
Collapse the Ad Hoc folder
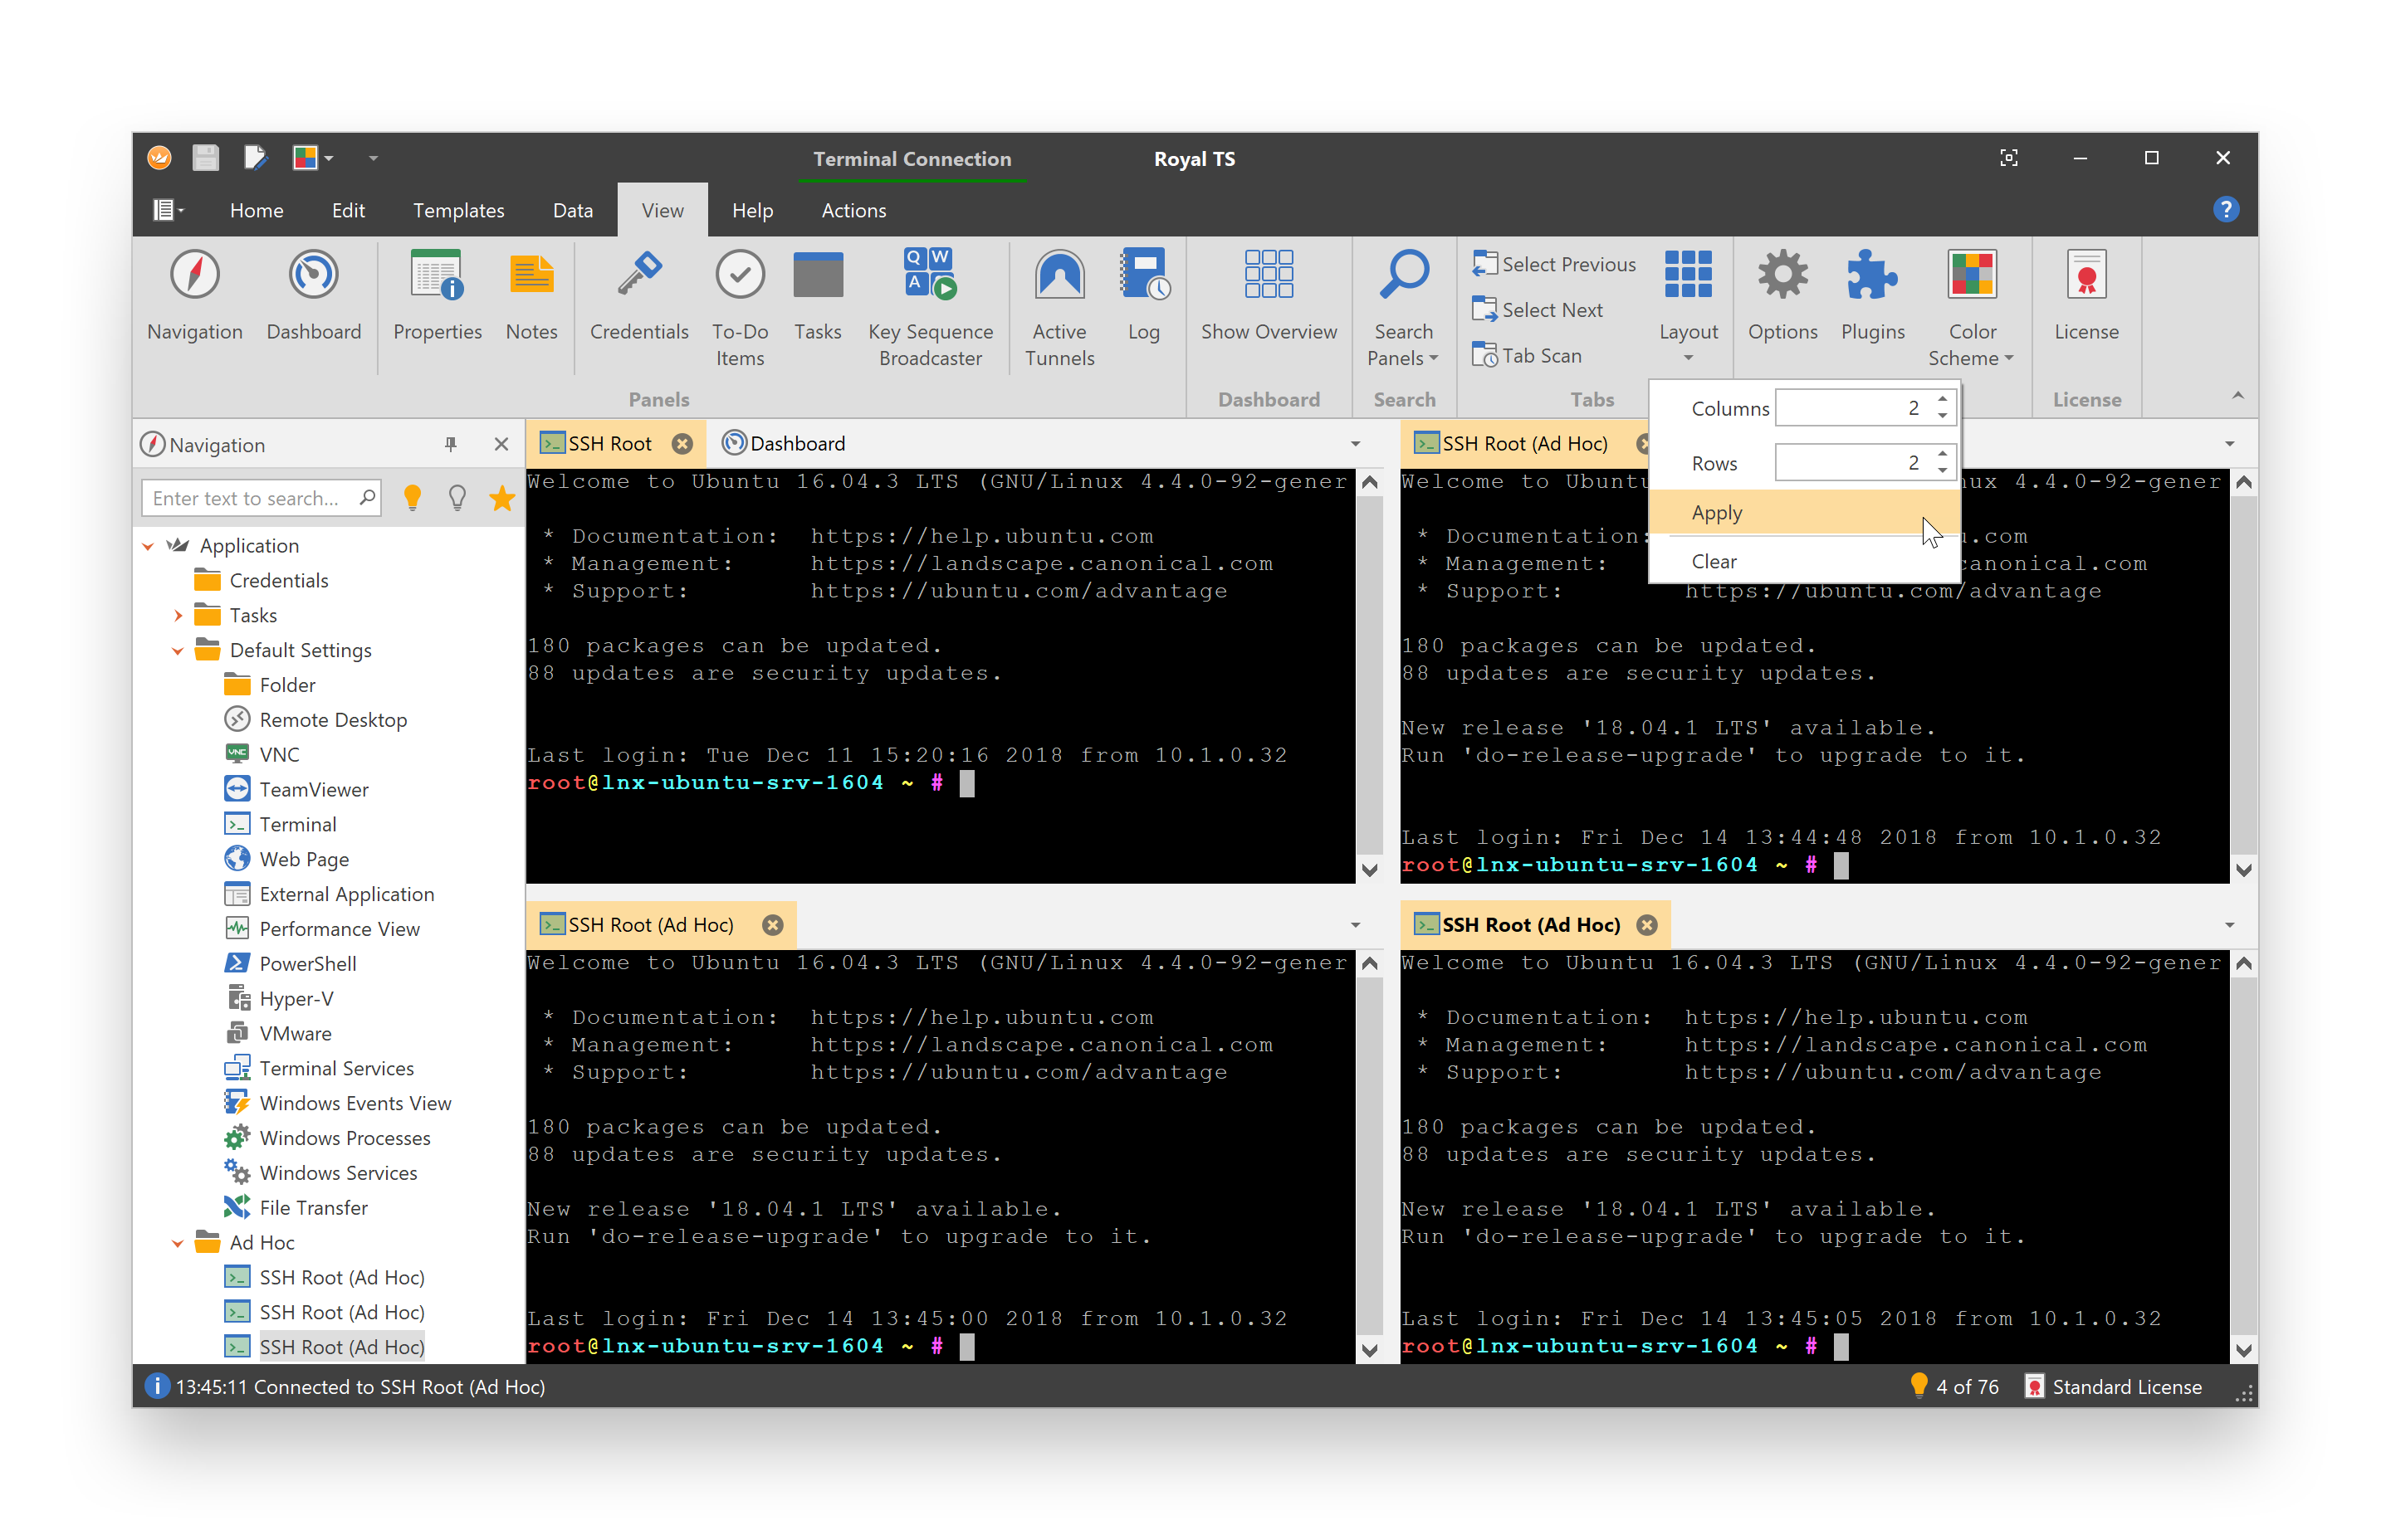coord(178,1243)
